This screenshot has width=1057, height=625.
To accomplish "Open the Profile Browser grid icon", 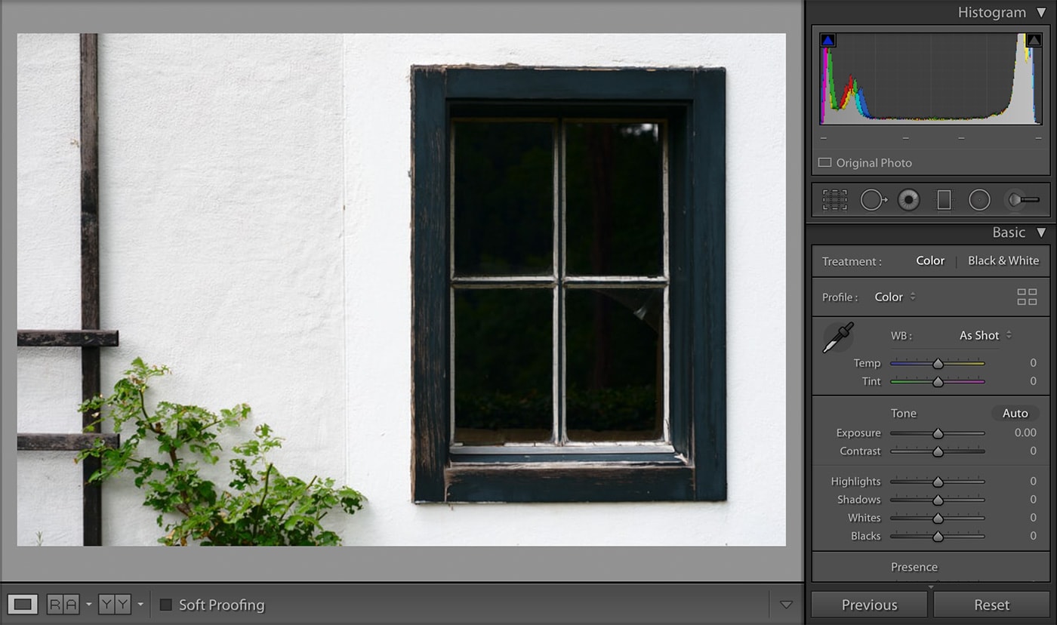I will coord(1027,297).
